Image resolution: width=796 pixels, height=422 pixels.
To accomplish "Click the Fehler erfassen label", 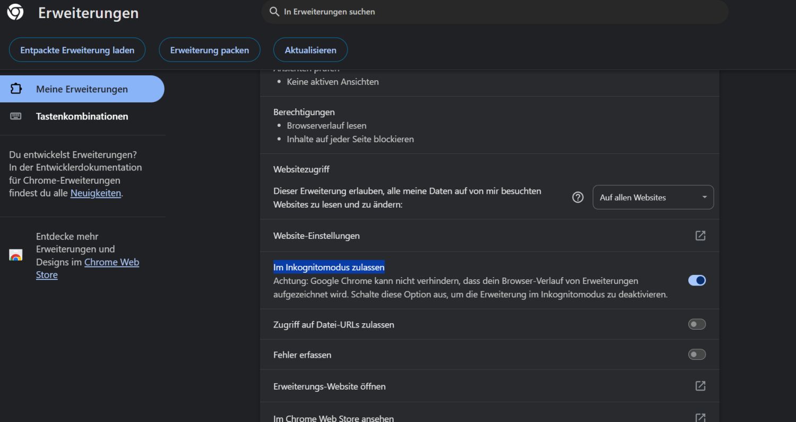I will click(x=302, y=355).
